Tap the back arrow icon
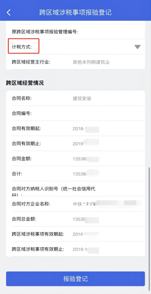Viewport: 151px width, 294px height. [x=8, y=12]
